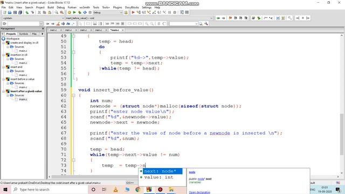Viewport: 345px width, 194px height.
Task: Click the Abort build stop icon
Action: click(x=90, y=12)
